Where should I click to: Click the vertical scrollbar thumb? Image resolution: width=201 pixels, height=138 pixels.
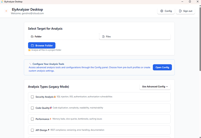[x=200, y=39]
